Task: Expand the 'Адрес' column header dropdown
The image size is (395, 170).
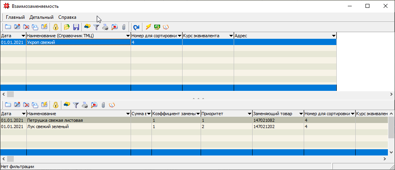Action: point(334,36)
